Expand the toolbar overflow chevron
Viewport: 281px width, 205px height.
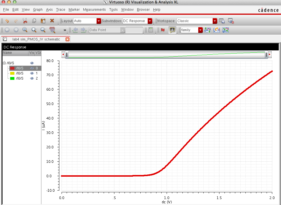tap(65, 30)
